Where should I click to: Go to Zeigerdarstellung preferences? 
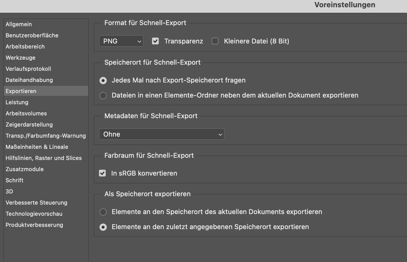(x=29, y=125)
